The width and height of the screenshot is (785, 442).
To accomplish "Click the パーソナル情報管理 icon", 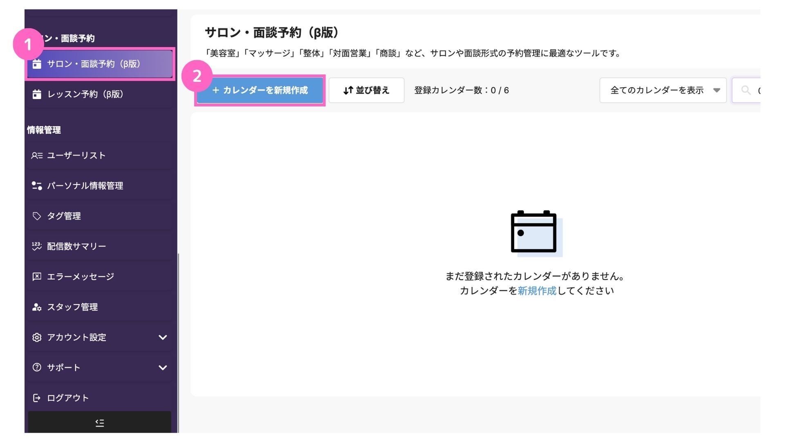I will click(x=37, y=186).
